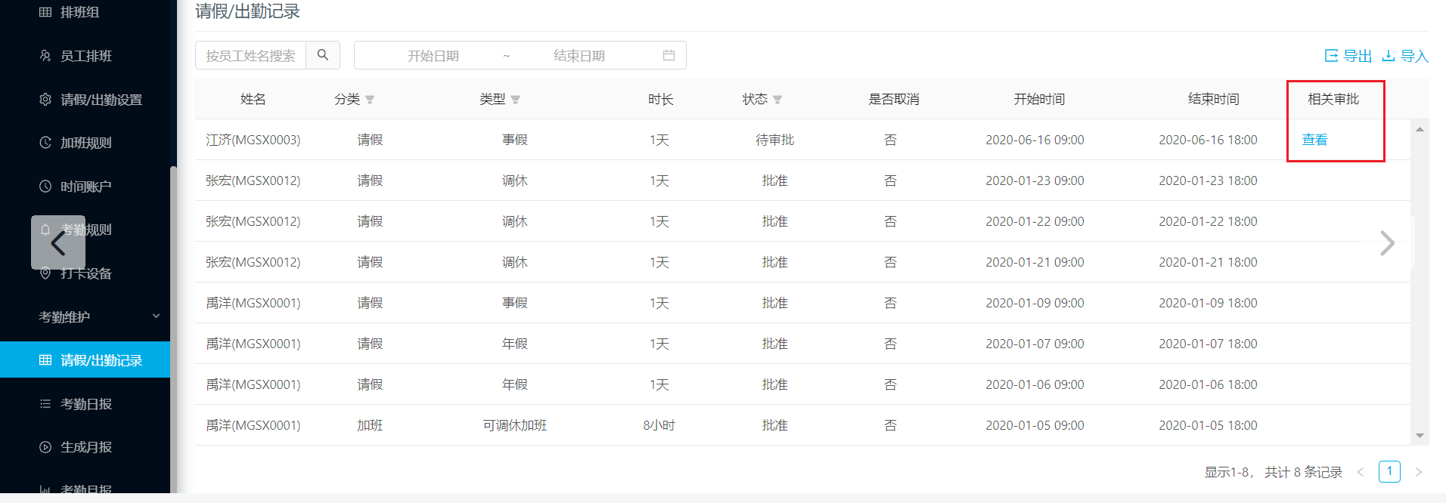Click 查看 link for 江济 record

coord(1314,140)
